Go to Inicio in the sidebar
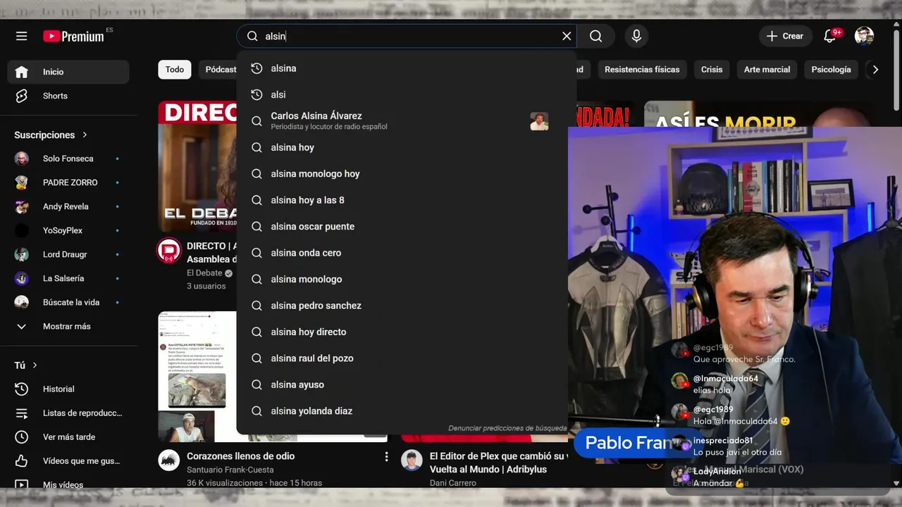902x507 pixels. (x=68, y=72)
